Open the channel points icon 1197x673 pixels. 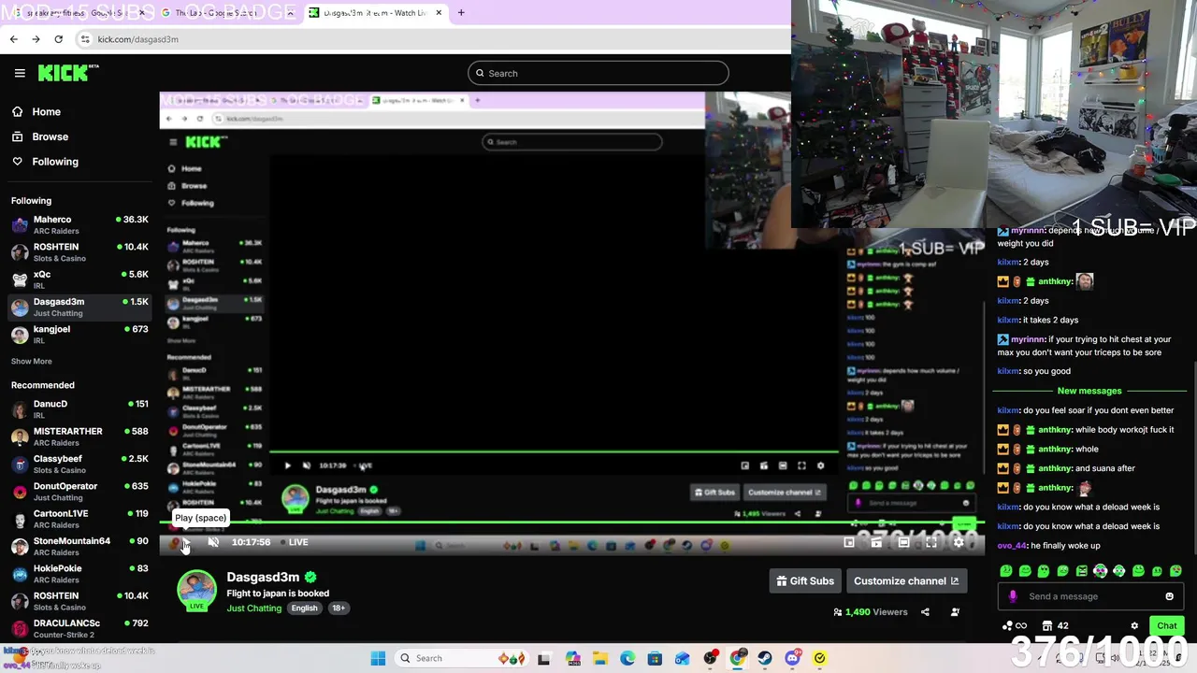1014,626
